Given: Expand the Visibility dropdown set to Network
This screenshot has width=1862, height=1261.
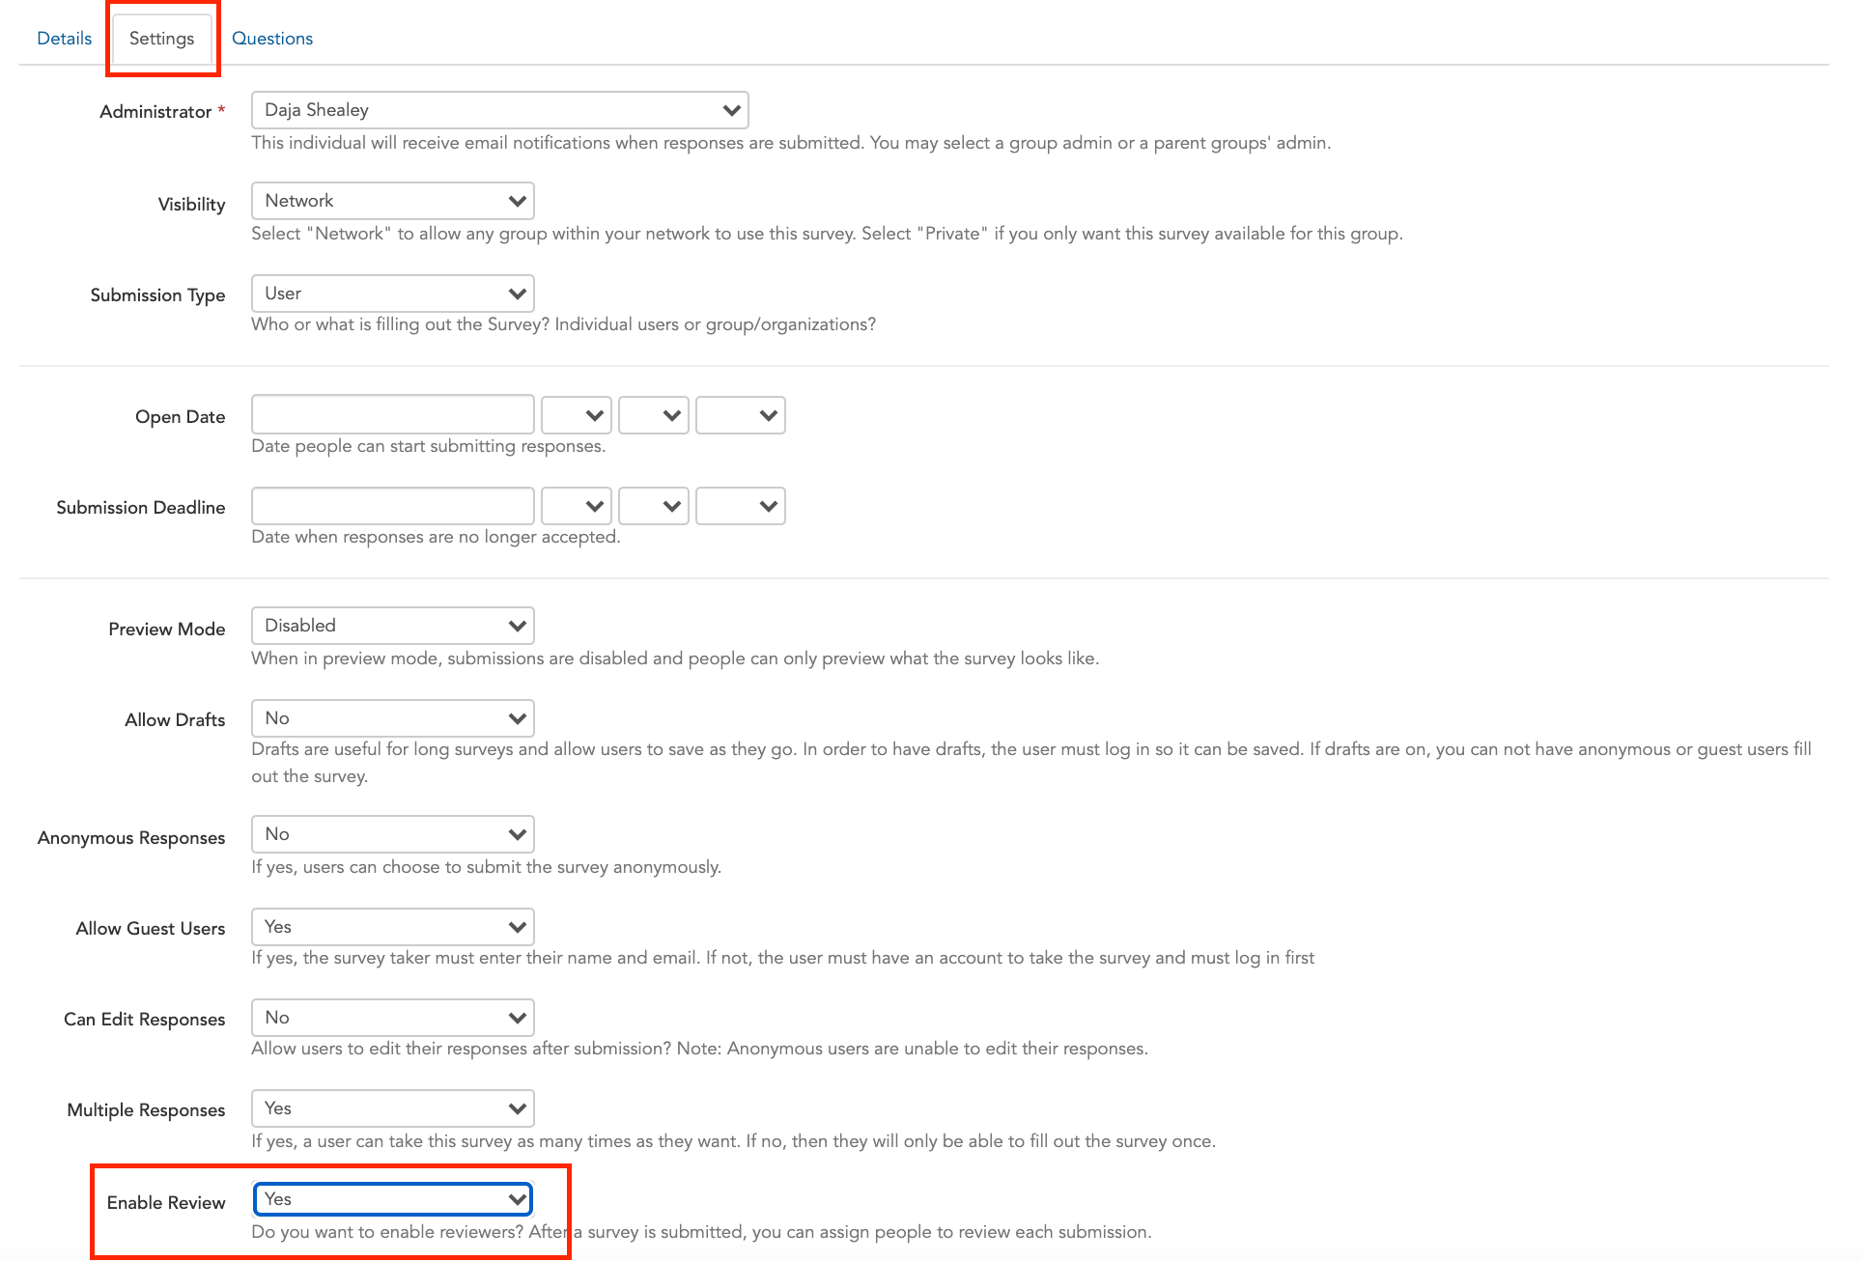Looking at the screenshot, I should pyautogui.click(x=392, y=201).
